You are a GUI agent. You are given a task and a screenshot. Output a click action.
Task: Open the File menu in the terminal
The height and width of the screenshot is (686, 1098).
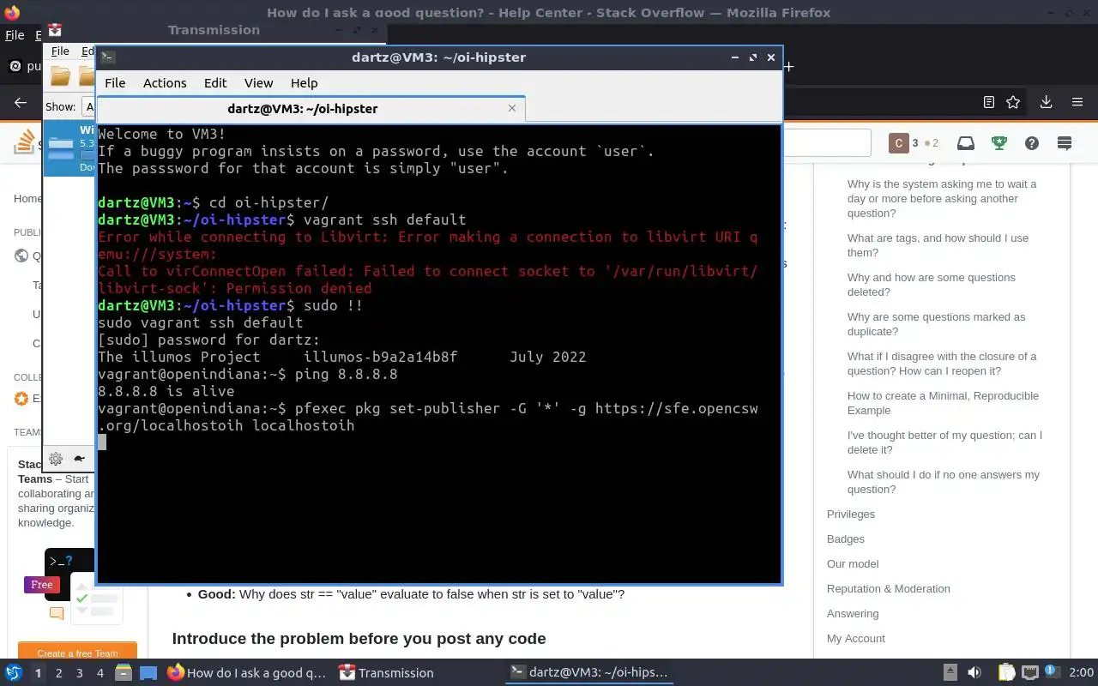(115, 83)
